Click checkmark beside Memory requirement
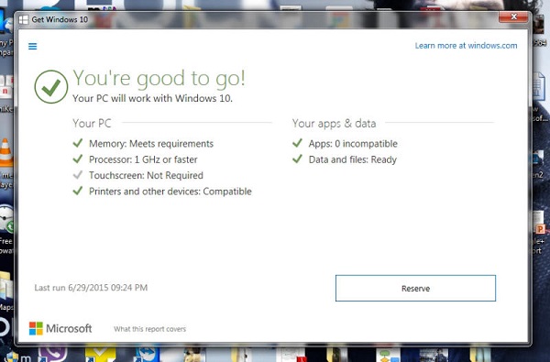 pos(78,143)
